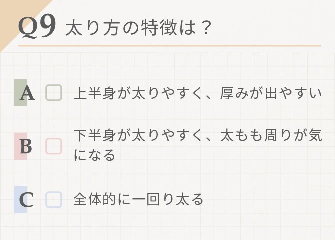Click the green color block behind A
Screen dimensions: 335x240
pyautogui.click(x=20, y=93)
